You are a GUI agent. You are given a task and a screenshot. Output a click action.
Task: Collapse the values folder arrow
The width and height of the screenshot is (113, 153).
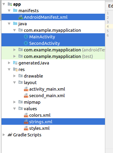tap(15, 109)
